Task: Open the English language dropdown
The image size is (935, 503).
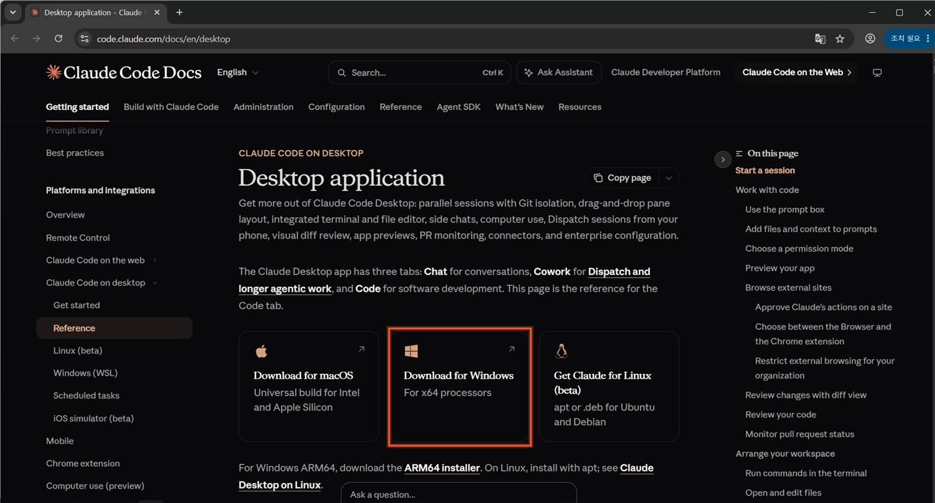Action: [238, 72]
